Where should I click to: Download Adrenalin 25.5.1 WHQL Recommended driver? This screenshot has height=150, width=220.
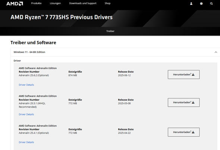184,102
